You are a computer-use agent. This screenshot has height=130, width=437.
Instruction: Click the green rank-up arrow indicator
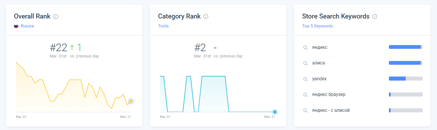(x=72, y=47)
